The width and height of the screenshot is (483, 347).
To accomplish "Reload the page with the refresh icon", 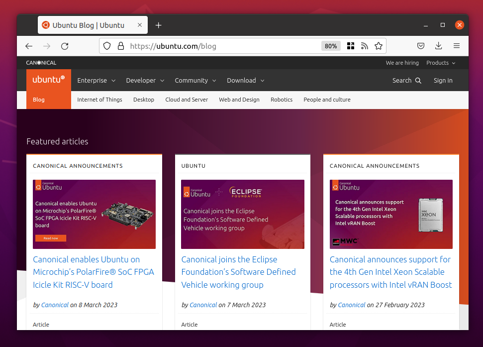I will 65,46.
